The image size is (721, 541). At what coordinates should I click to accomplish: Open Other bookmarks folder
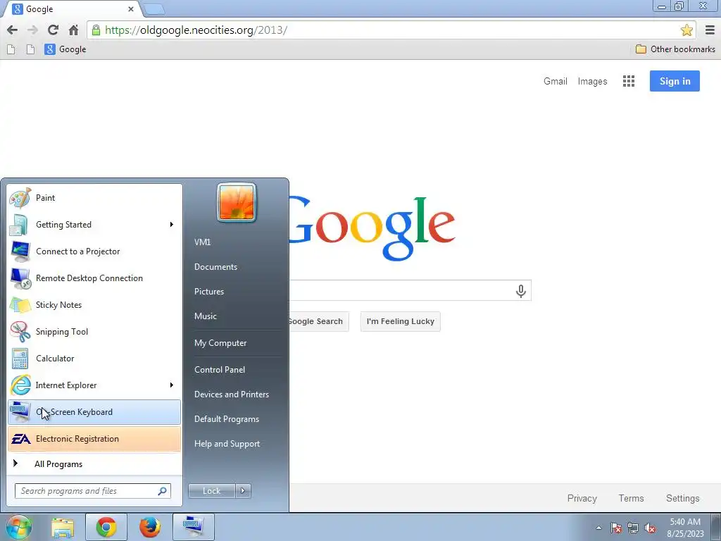coord(675,49)
